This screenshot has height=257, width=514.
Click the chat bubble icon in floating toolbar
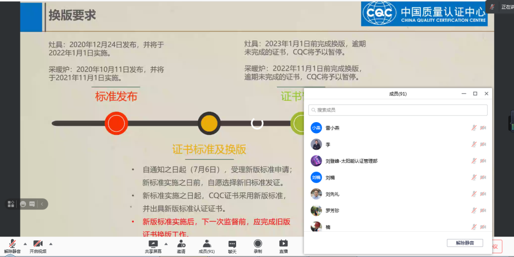(32, 204)
